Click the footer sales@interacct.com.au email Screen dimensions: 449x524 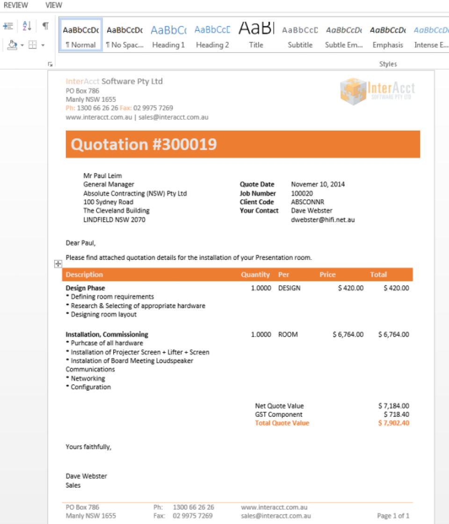point(276,516)
